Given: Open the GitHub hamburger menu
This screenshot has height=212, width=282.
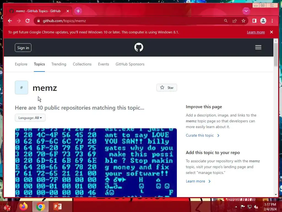Looking at the screenshot, I should (258, 47).
